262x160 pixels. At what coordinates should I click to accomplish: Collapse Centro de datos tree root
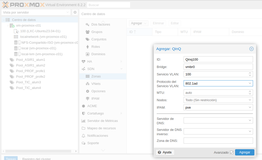click(x=4, y=20)
